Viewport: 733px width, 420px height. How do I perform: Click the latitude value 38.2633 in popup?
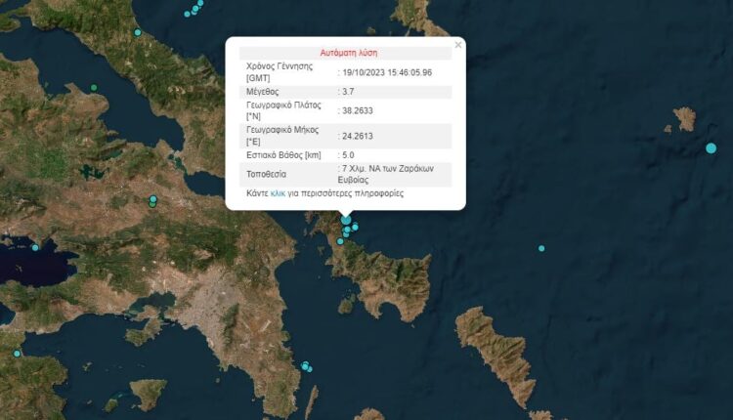point(358,111)
